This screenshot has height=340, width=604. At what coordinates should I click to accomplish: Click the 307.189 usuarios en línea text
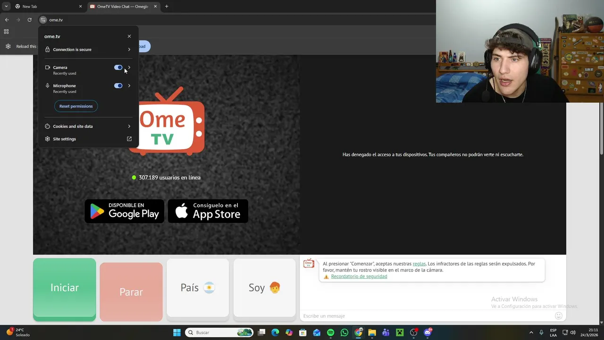(x=169, y=178)
